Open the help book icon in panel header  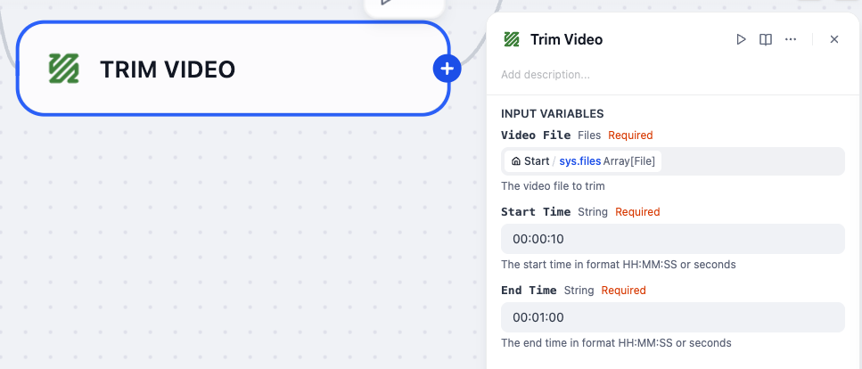click(x=765, y=39)
